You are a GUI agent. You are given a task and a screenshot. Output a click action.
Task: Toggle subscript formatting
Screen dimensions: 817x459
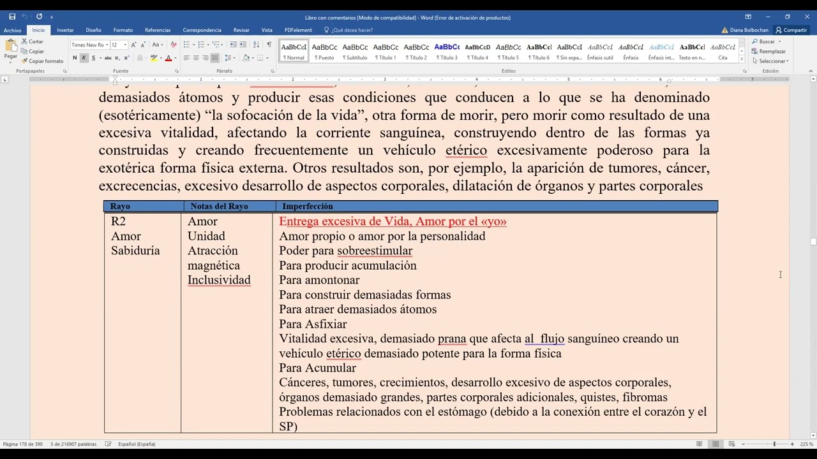coord(117,58)
